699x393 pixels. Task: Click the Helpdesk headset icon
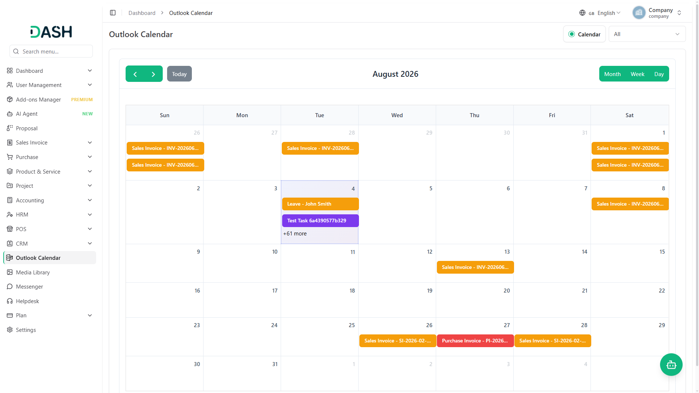pos(10,301)
